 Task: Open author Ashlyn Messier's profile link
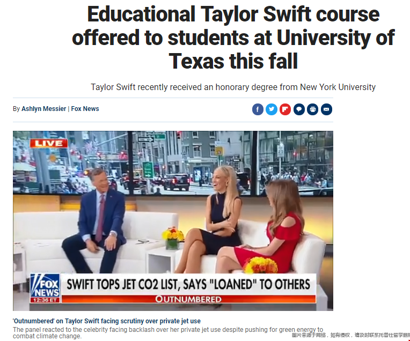[43, 109]
